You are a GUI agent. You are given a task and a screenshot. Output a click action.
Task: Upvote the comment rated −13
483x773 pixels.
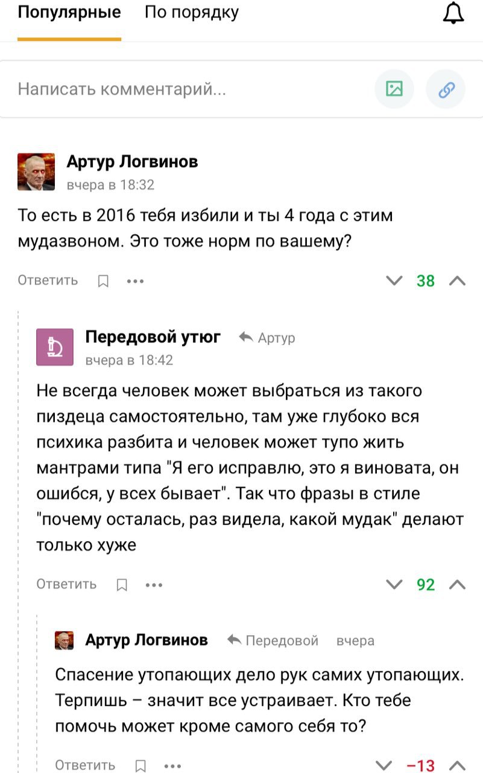457,765
